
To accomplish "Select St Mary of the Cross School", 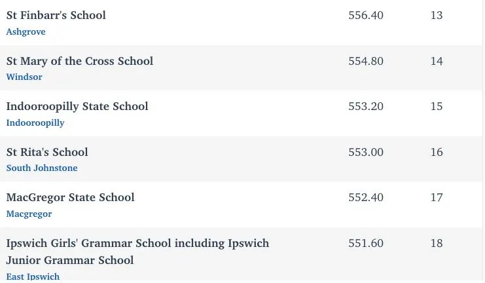I will tap(80, 61).
